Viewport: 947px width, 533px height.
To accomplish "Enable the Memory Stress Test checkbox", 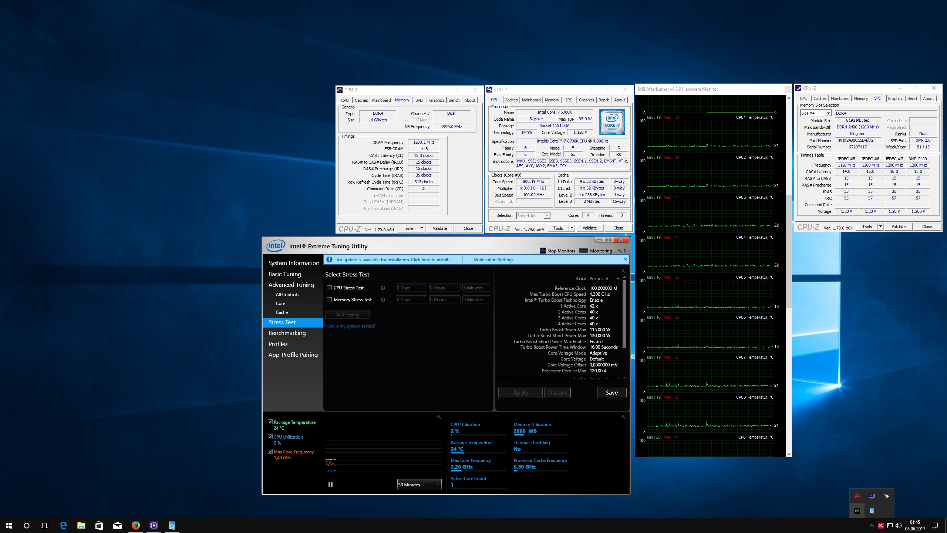I will (329, 300).
